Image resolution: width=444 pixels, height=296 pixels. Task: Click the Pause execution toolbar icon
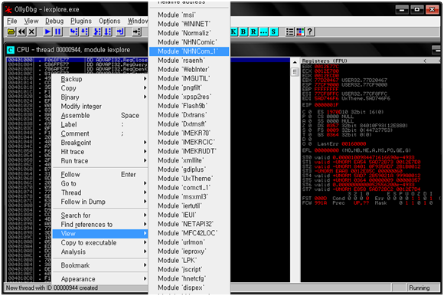click(57, 31)
